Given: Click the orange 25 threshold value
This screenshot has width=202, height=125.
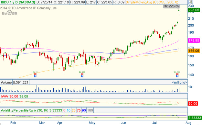Looking at the screenshot, I should tap(74, 110).
